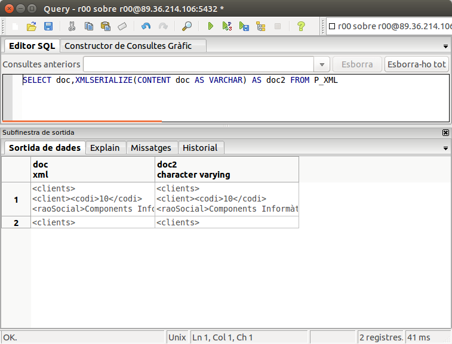
Task: Save the query with the floppy icon
Action: pyautogui.click(x=48, y=26)
